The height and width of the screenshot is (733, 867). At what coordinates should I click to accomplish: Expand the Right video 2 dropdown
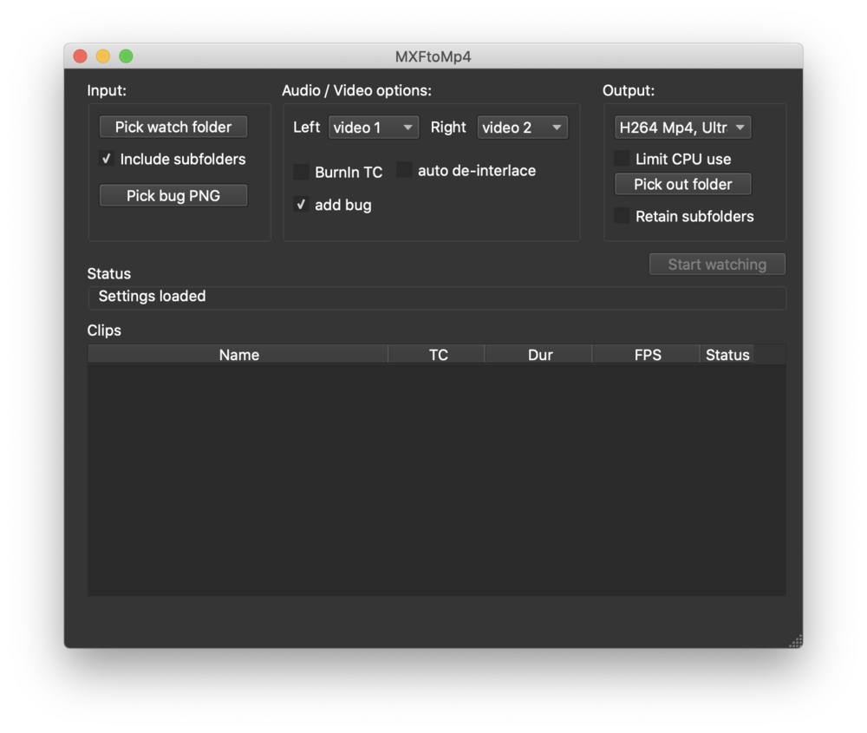[523, 128]
